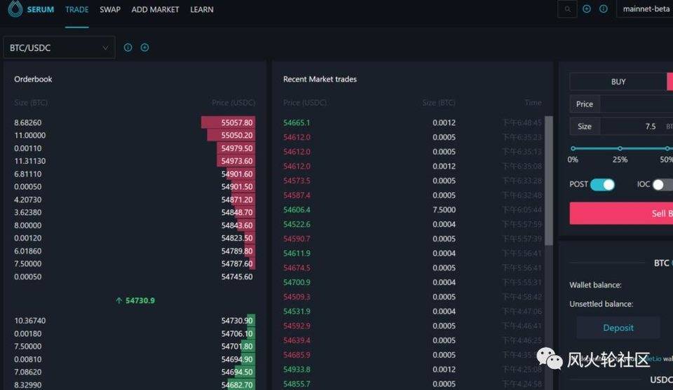Viewport: 673px width, 390px height.
Task: Click the Serum droplet logo
Action: (x=13, y=10)
